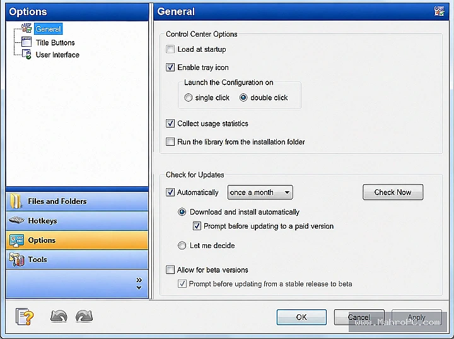Click the User Interface icon

26,54
